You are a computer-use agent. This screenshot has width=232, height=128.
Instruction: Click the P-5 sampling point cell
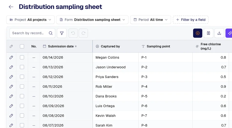tap(165, 96)
